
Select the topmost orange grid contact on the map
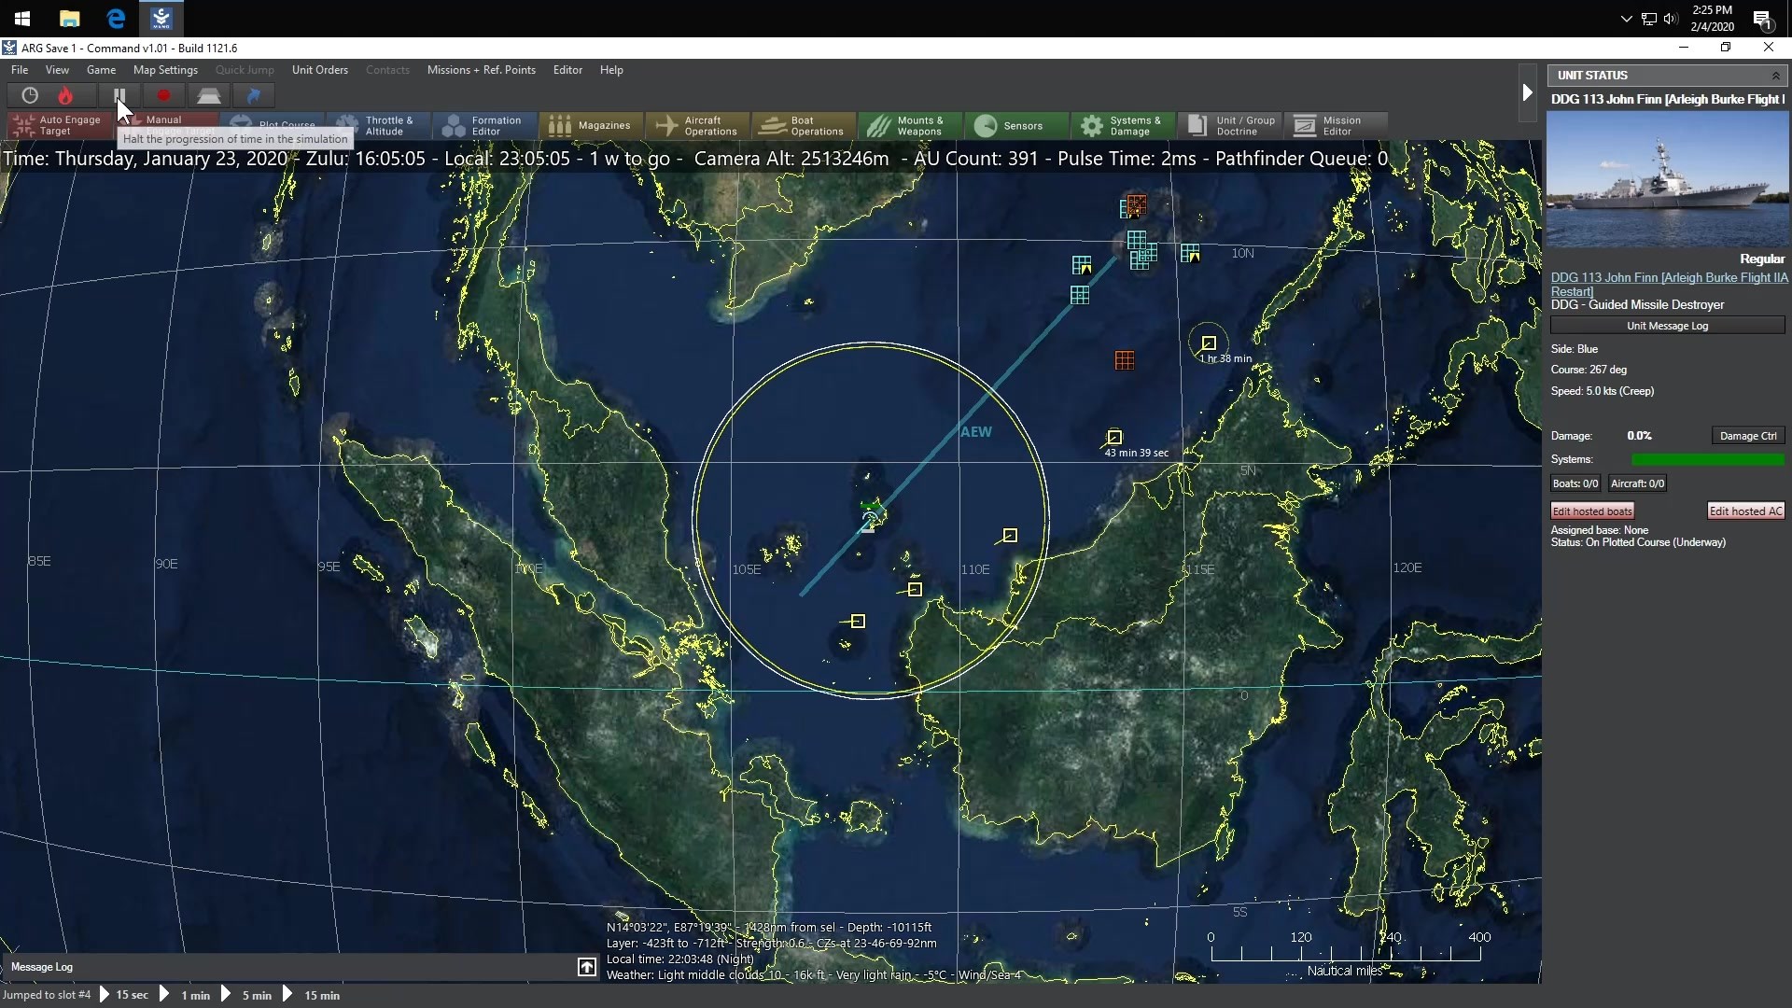click(x=1136, y=204)
